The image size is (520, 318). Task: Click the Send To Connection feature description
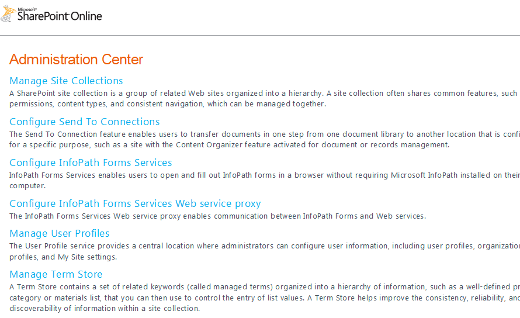click(x=264, y=134)
